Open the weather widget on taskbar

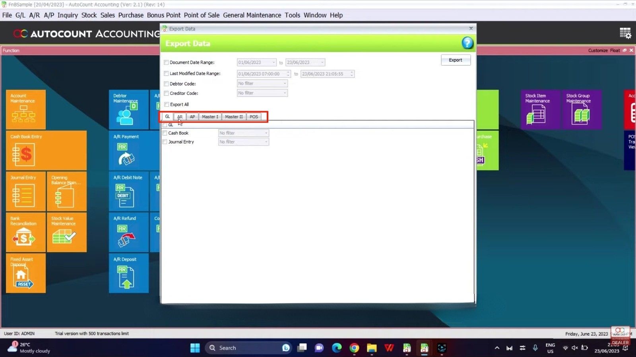pyautogui.click(x=29, y=348)
